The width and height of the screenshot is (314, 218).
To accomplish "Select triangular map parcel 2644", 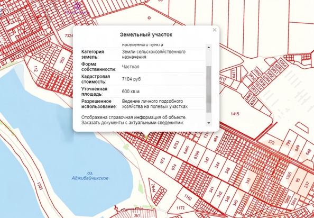I will [154, 188].
